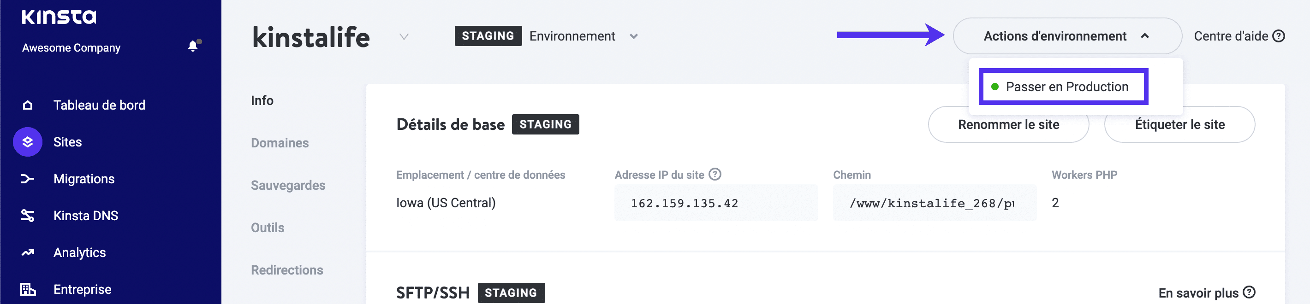Open the notifications bell
The height and width of the screenshot is (304, 1310).
(193, 46)
